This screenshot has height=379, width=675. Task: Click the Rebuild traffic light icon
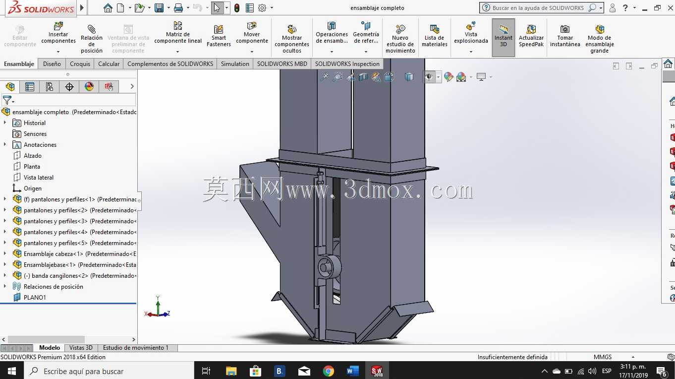(x=237, y=8)
